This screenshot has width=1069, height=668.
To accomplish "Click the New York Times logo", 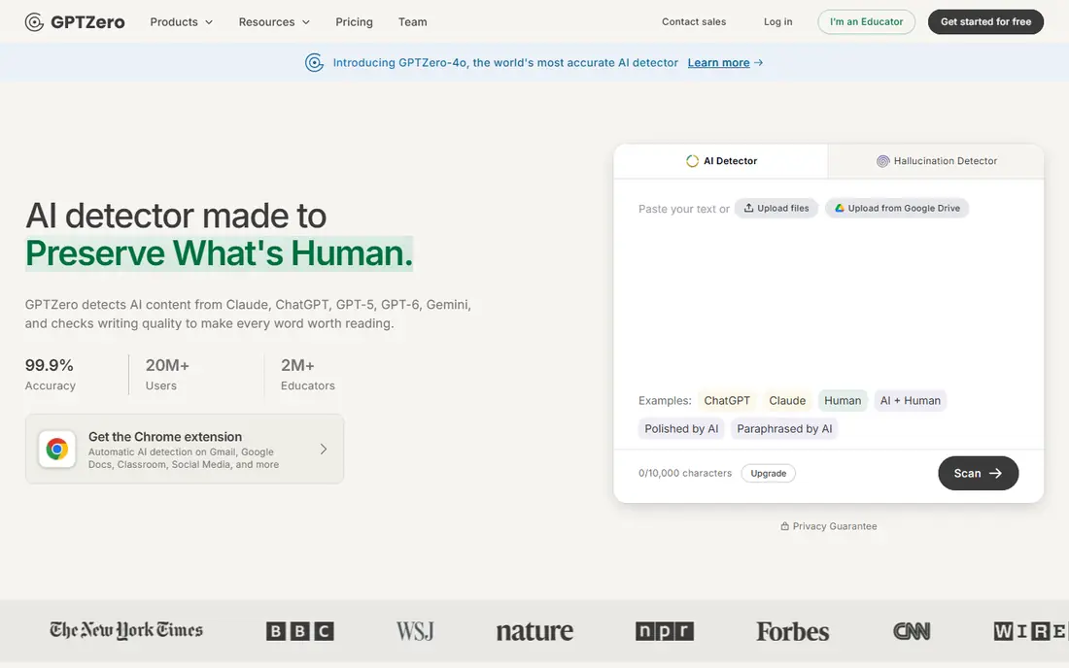I will click(x=126, y=630).
